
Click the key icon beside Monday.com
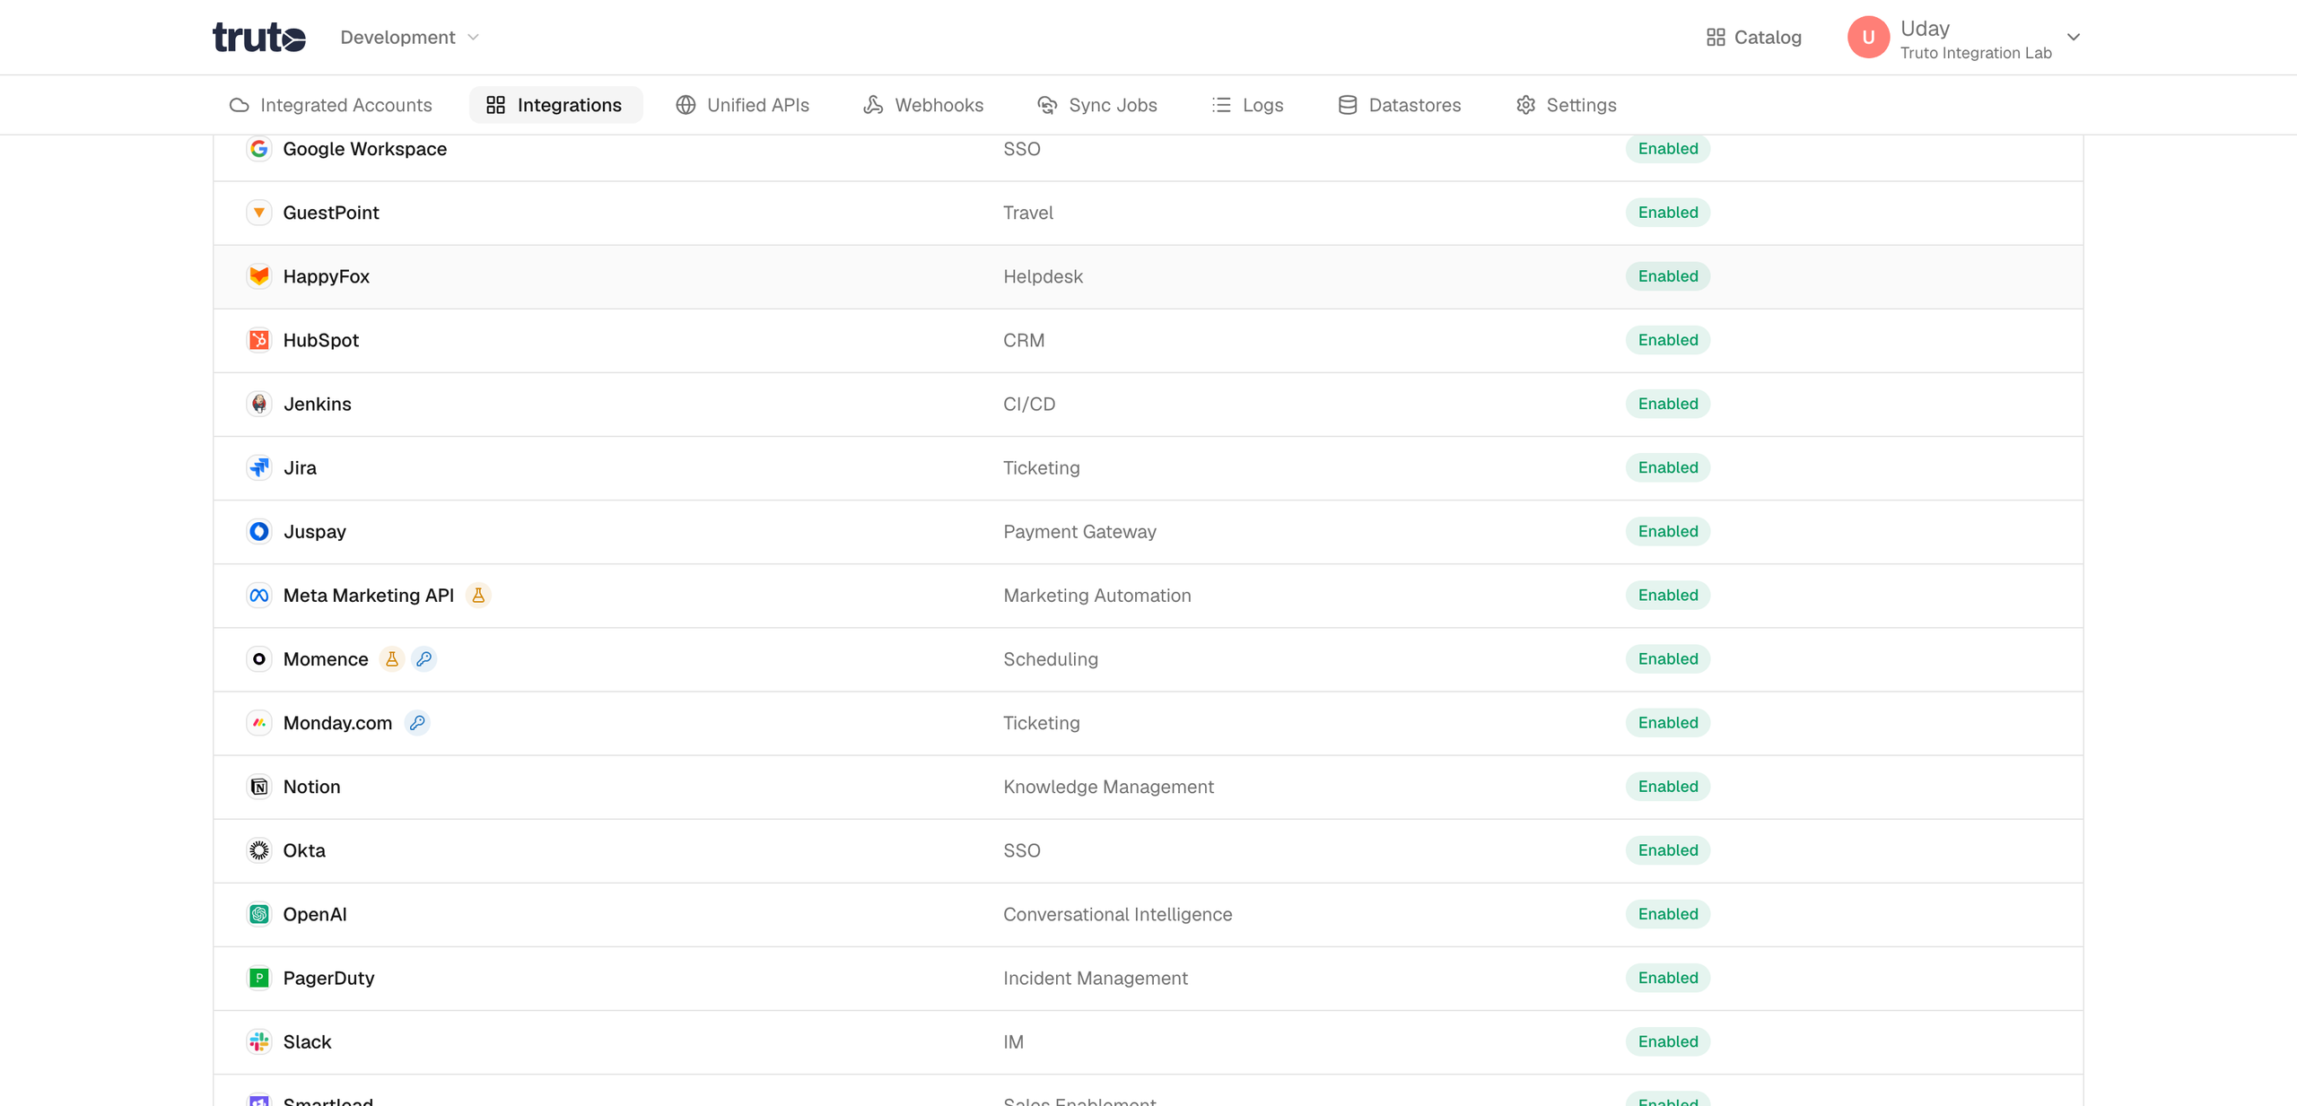[x=417, y=723]
